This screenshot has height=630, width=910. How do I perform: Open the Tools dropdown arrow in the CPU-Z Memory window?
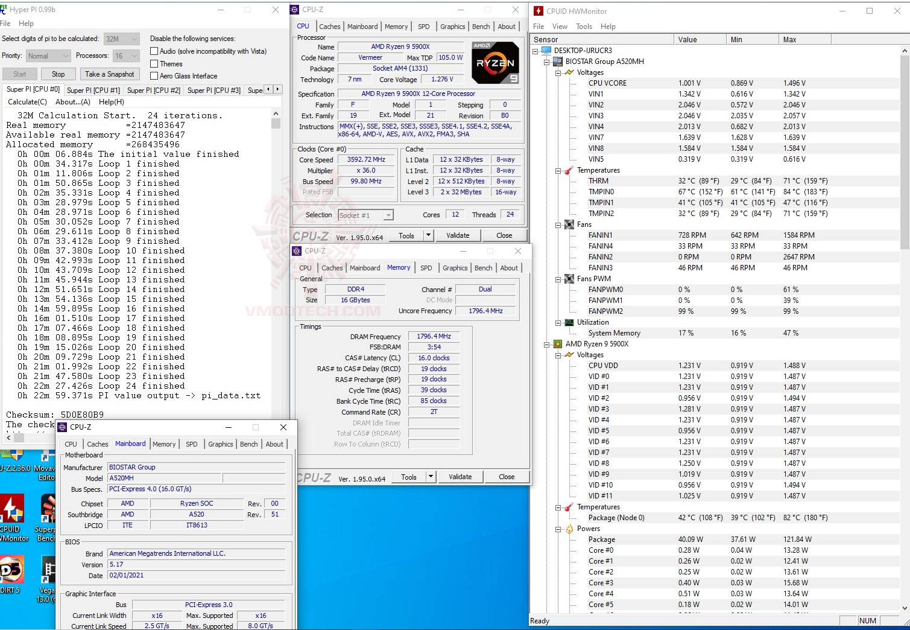pos(431,477)
